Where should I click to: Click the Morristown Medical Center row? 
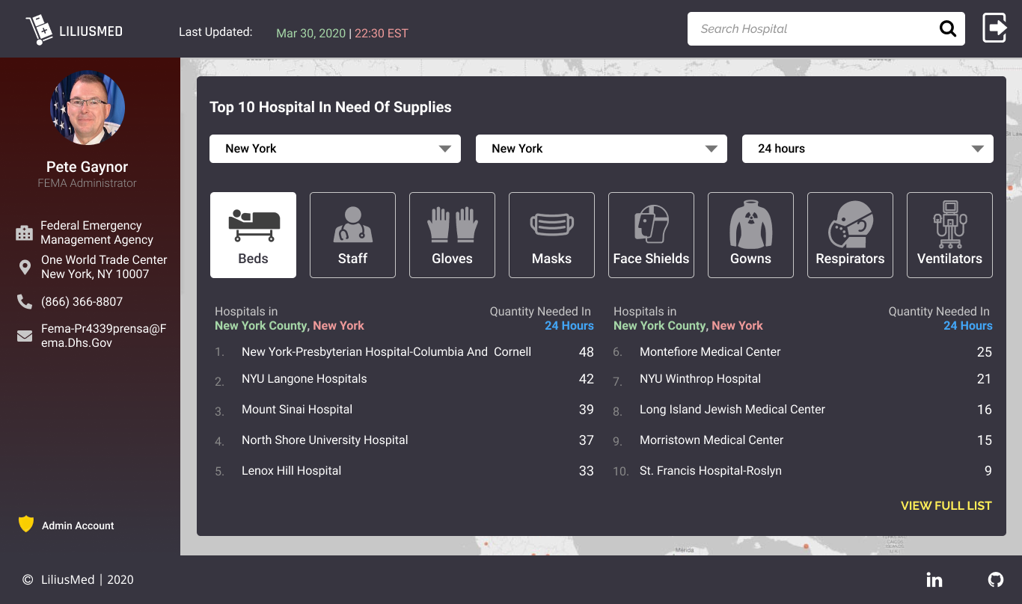point(802,440)
